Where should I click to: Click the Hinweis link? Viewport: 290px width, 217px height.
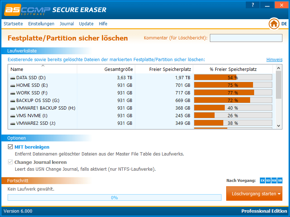click(x=274, y=60)
